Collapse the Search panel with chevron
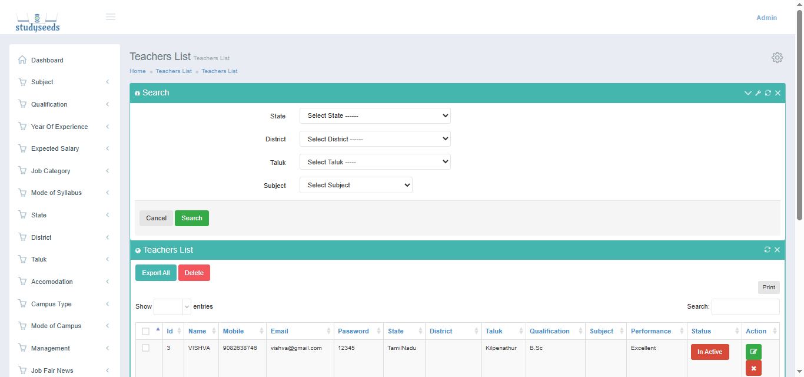This screenshot has width=804, height=377. (748, 93)
